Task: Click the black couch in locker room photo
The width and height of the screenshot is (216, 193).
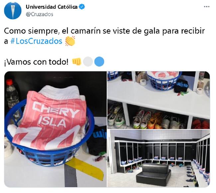Action: (x=154, y=173)
